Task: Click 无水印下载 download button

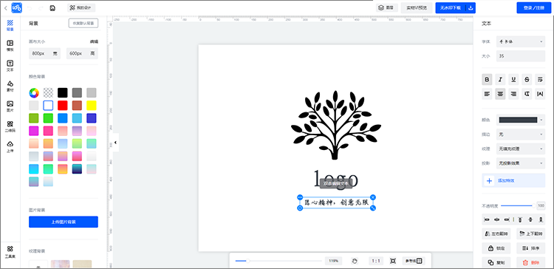Action: (451, 8)
